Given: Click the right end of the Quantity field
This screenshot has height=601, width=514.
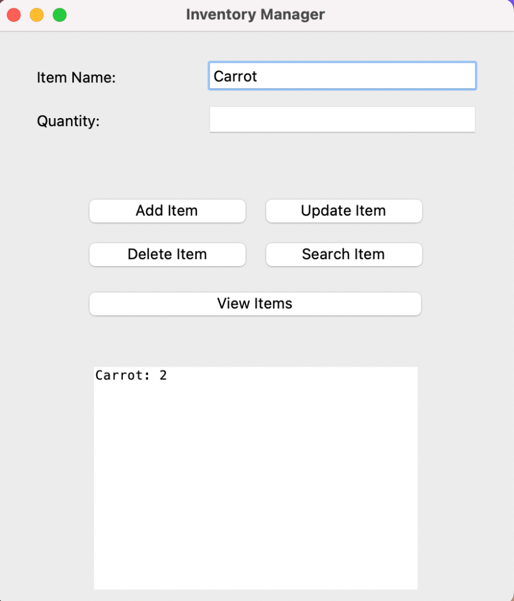Looking at the screenshot, I should point(464,120).
